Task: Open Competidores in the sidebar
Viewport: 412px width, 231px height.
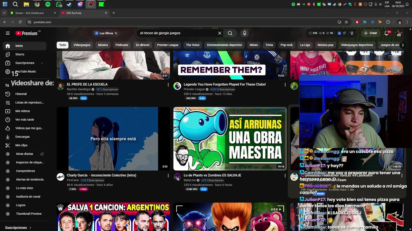Action: click(25, 171)
